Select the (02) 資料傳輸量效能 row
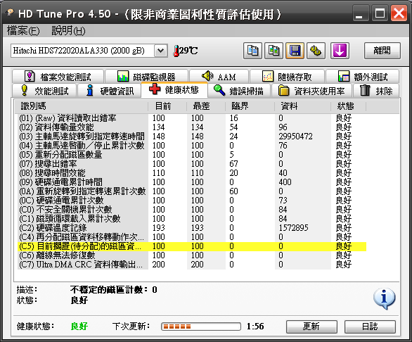The image size is (412, 342). click(x=192, y=127)
